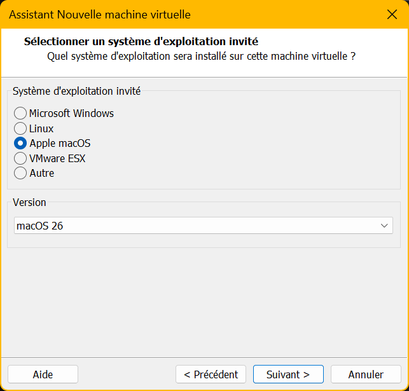
Task: Continue with the Suivant button
Action: 288,374
